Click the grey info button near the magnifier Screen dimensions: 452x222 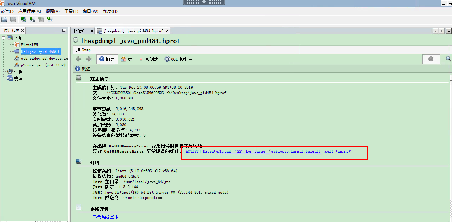tap(431, 59)
